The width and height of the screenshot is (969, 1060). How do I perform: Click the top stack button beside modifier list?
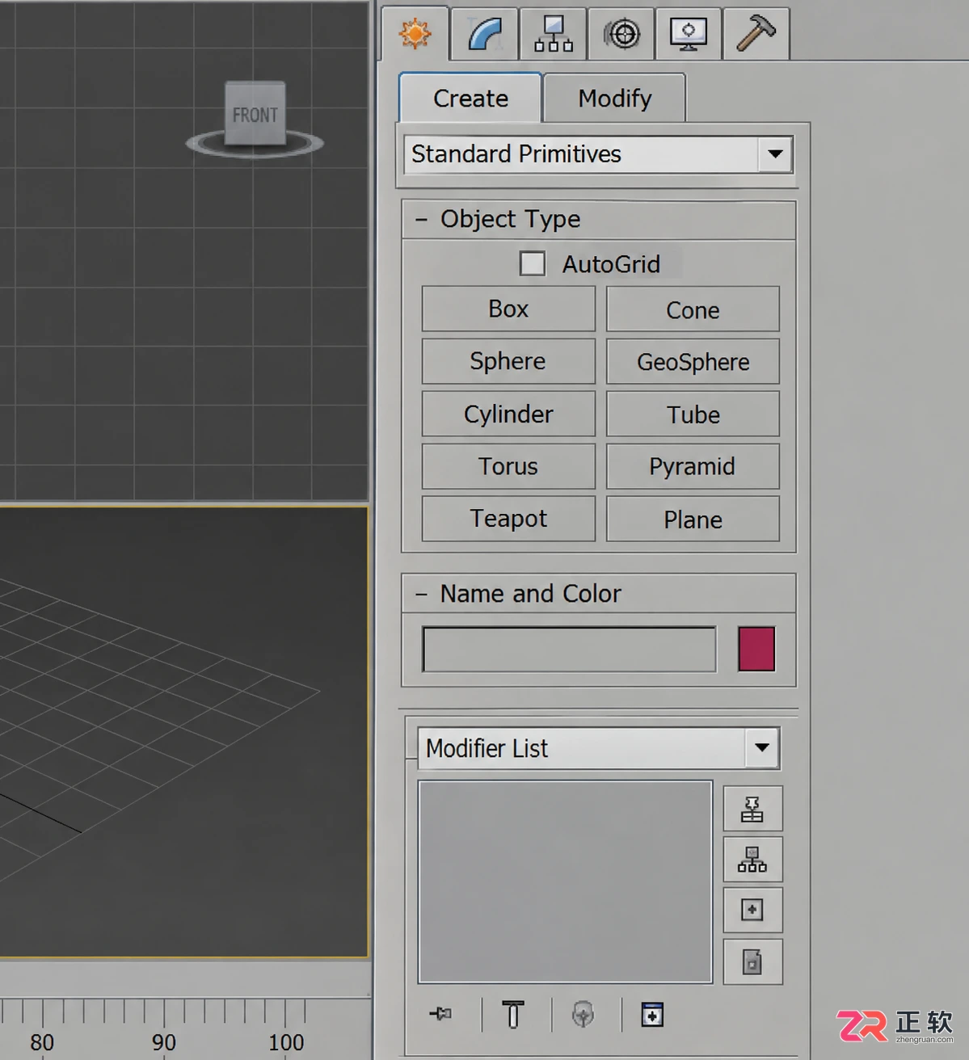[x=752, y=809]
